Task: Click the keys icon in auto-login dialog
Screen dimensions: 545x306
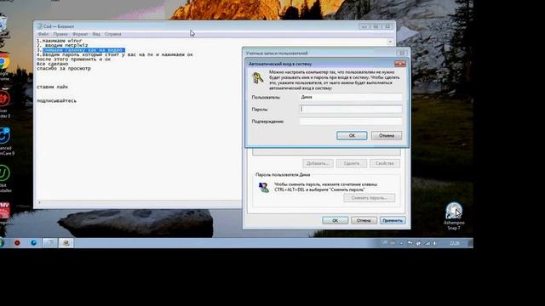Action: coord(257,77)
